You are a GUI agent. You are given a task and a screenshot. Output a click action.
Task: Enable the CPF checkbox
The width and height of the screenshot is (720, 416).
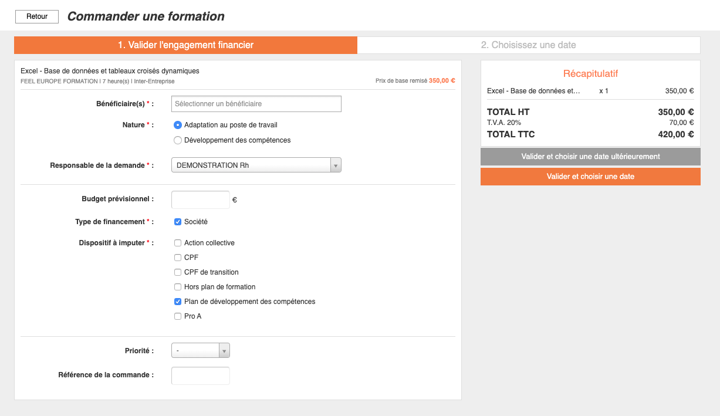(x=178, y=258)
